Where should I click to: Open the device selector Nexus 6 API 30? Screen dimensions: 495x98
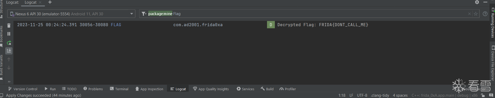(x=71, y=14)
